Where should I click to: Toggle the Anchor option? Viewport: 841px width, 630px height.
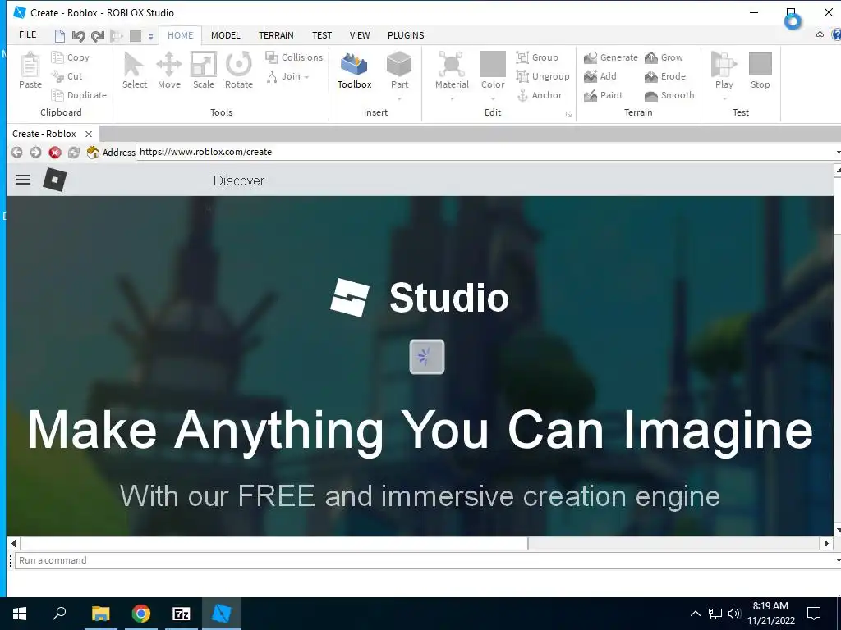tap(539, 95)
